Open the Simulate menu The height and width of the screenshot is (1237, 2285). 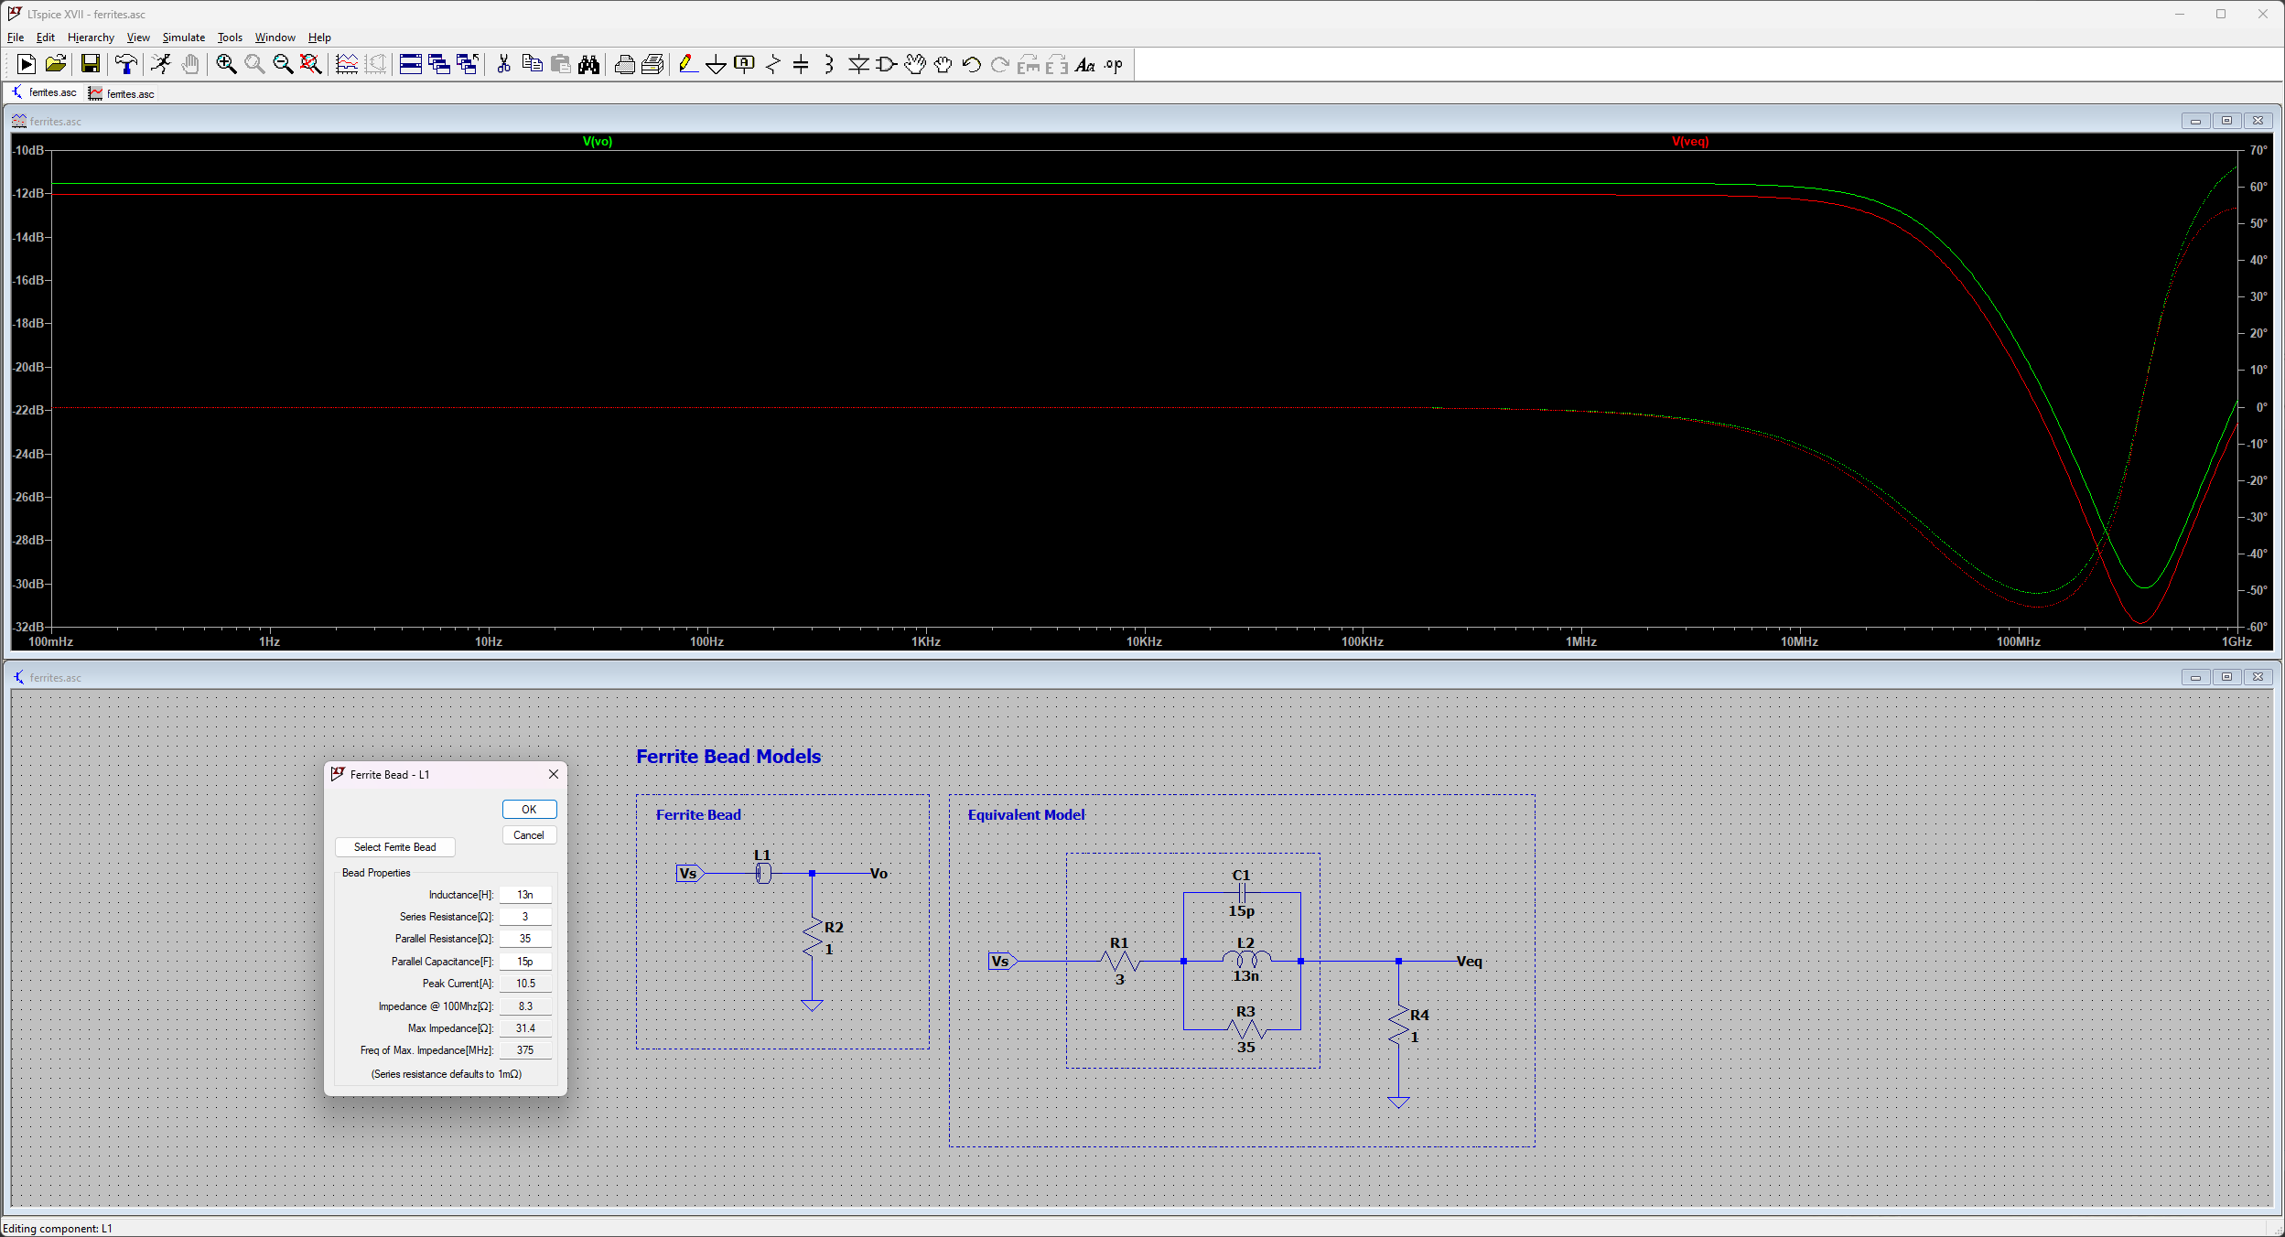(x=184, y=38)
